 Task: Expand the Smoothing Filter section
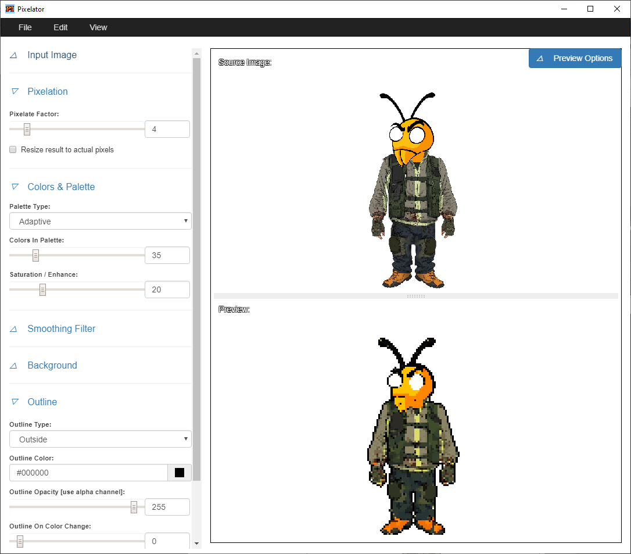point(61,328)
